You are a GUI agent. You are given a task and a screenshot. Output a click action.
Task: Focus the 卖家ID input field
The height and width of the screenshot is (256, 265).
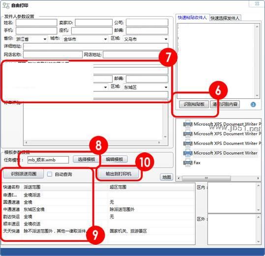[93, 23]
